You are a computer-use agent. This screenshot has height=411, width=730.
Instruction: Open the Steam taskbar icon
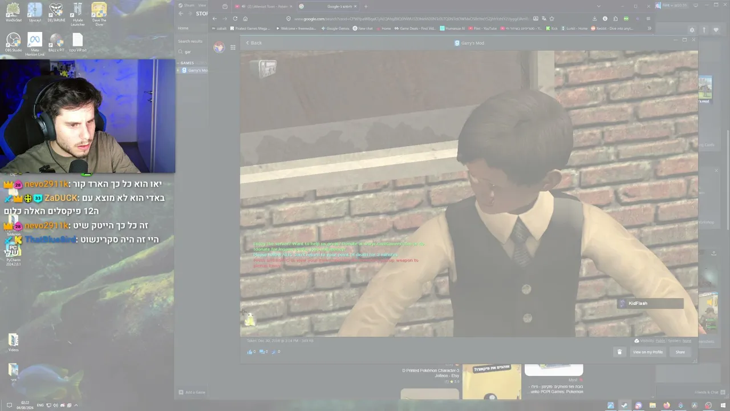pos(624,405)
